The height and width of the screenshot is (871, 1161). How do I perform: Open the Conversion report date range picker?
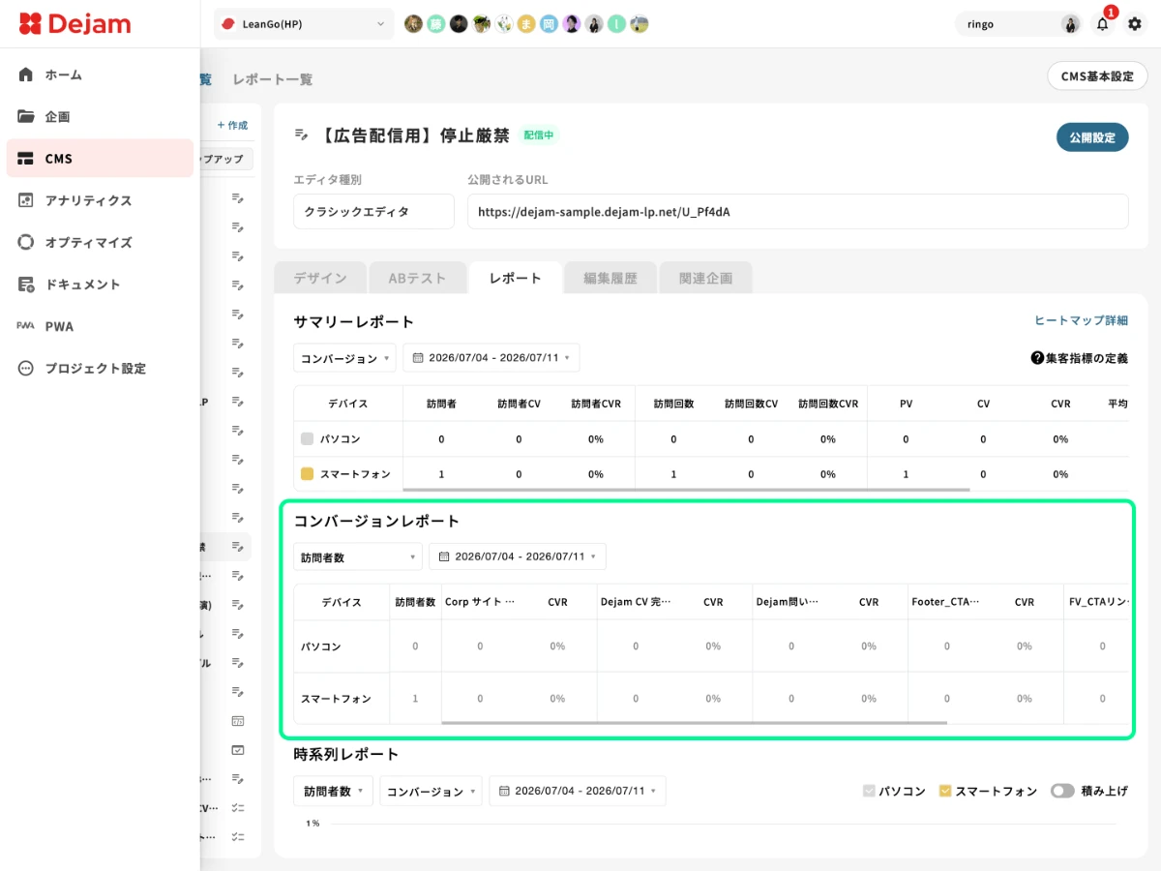coord(518,557)
